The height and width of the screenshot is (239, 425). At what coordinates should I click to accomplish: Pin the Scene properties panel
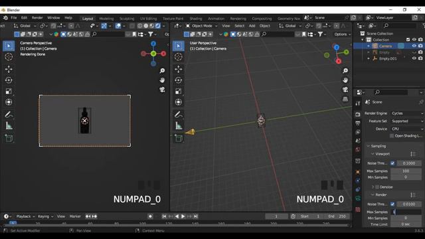point(421,102)
